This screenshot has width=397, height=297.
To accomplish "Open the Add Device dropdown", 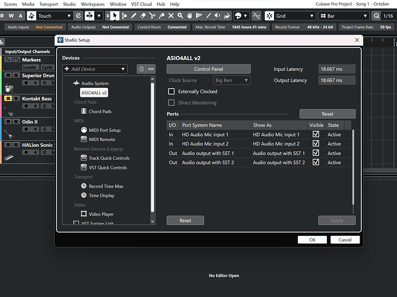I will point(95,69).
